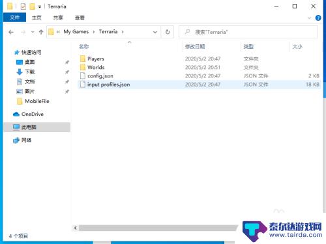Open the Help question mark icon

(318, 18)
